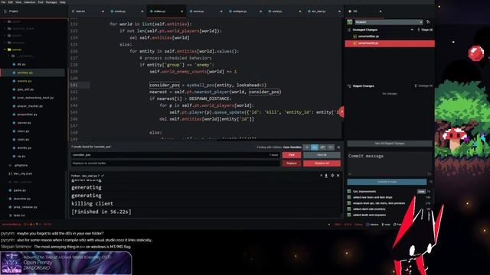Select highlighted server/events.py unstaged file
Image resolution: width=490 pixels, height=275 pixels.
coord(390,44)
